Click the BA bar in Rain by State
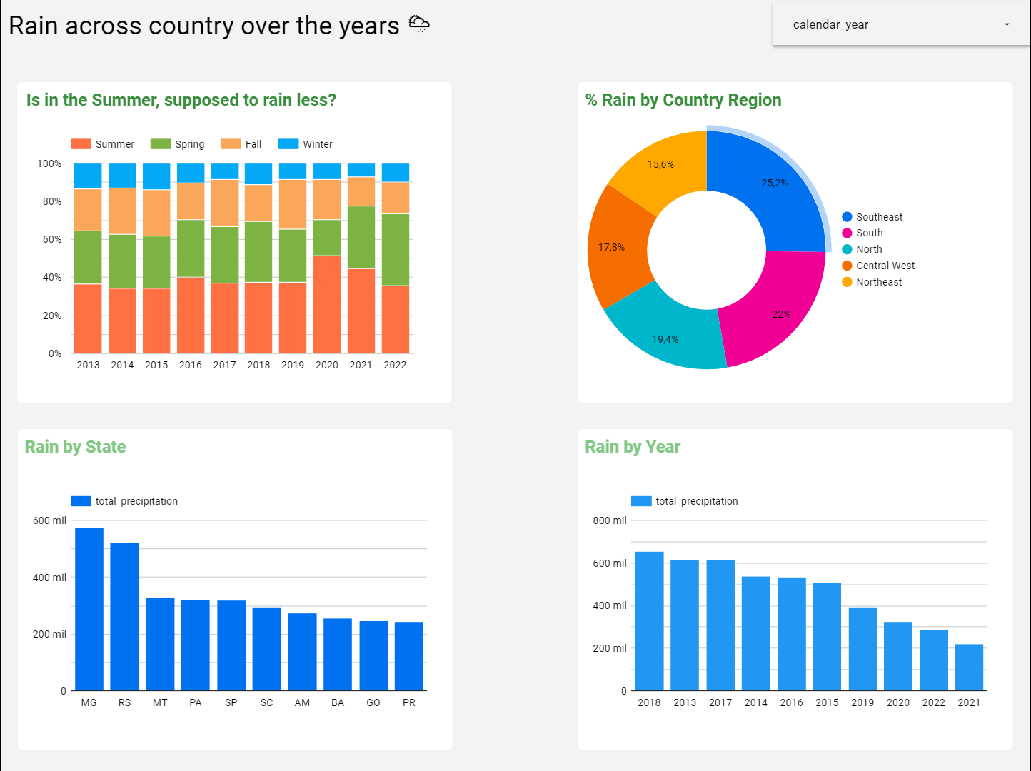 [x=338, y=654]
